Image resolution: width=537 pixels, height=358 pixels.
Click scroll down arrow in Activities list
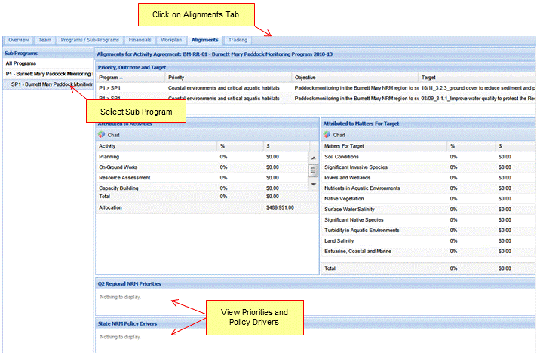point(313,185)
